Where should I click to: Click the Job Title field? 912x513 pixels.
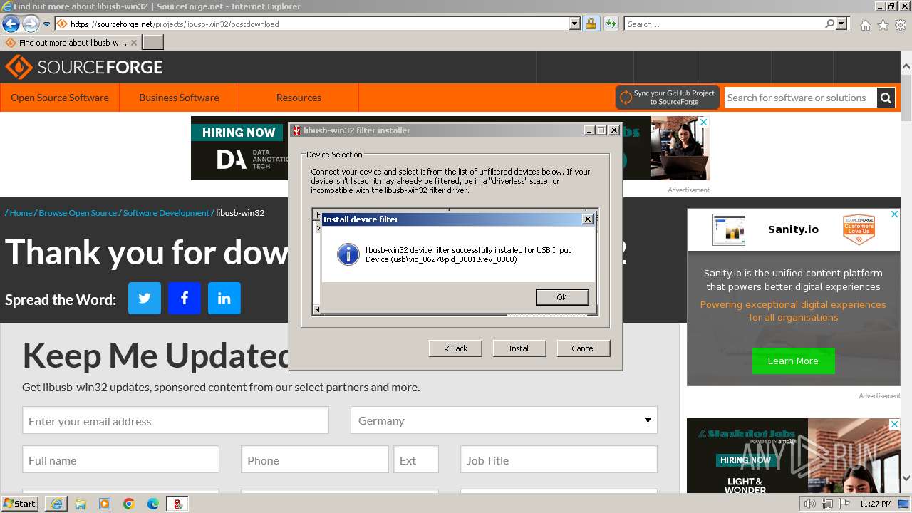559,460
